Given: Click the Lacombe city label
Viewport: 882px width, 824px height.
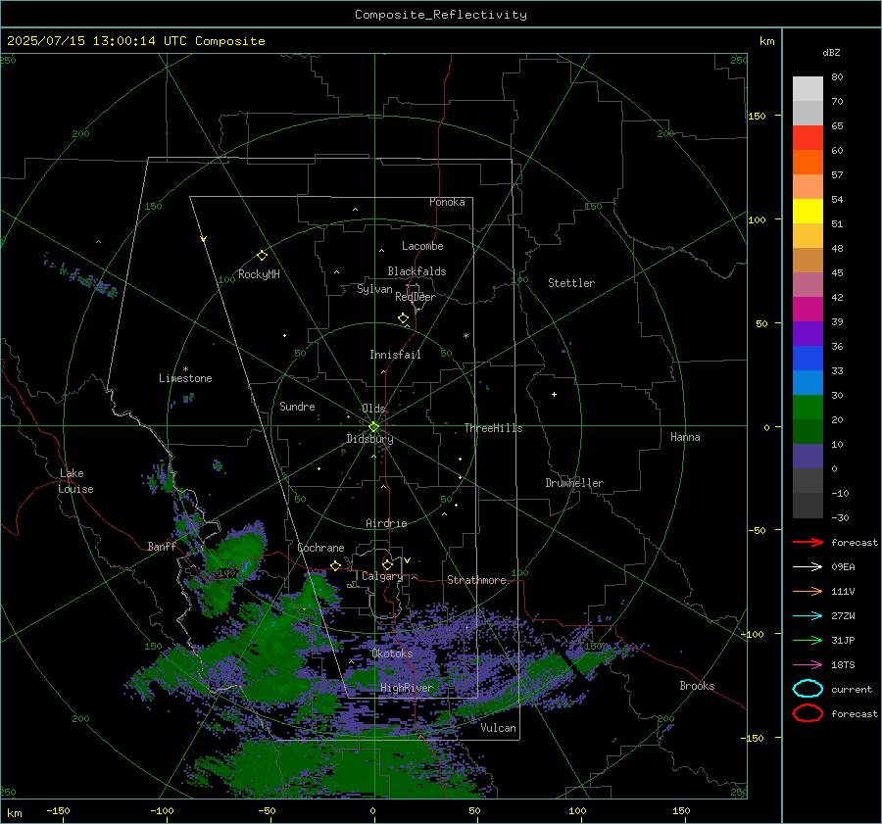Looking at the screenshot, I should pos(422,246).
